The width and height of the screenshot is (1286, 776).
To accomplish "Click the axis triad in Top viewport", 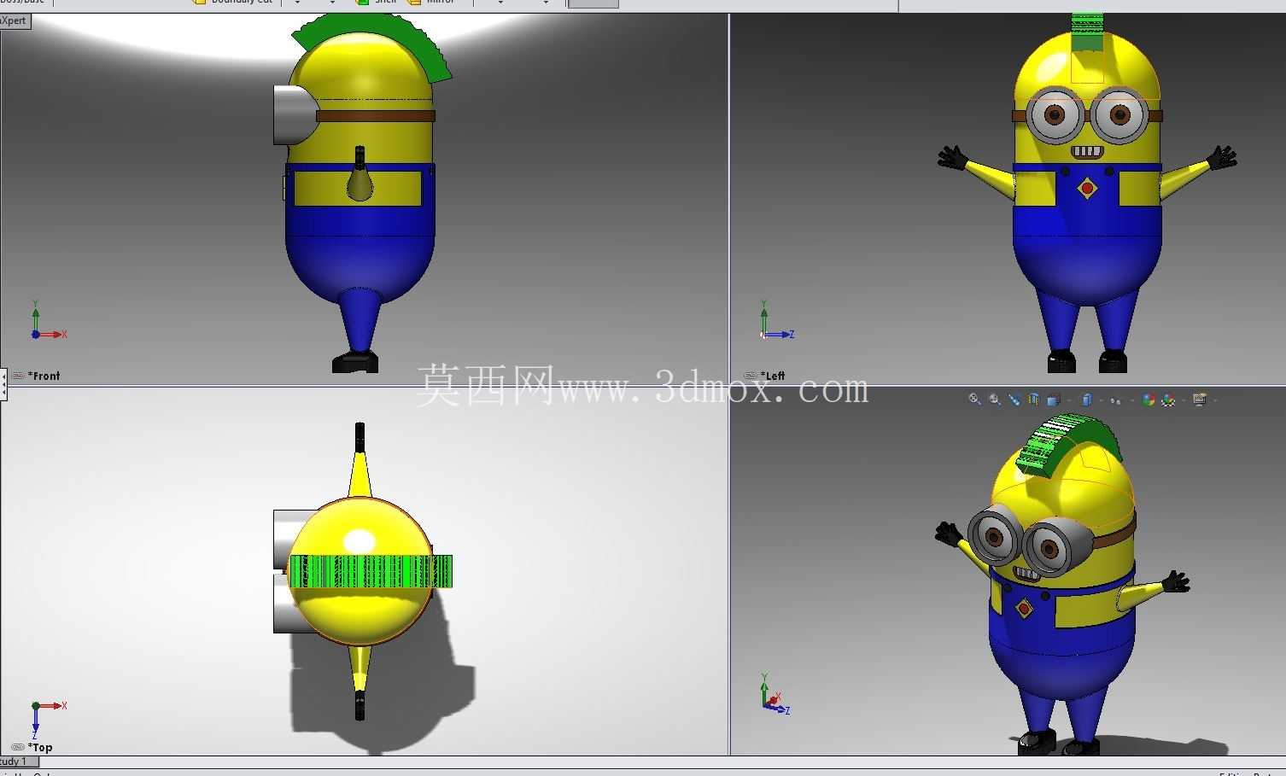I will pyautogui.click(x=47, y=719).
